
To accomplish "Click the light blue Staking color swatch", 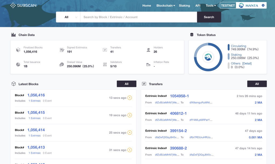I will pos(229,56).
